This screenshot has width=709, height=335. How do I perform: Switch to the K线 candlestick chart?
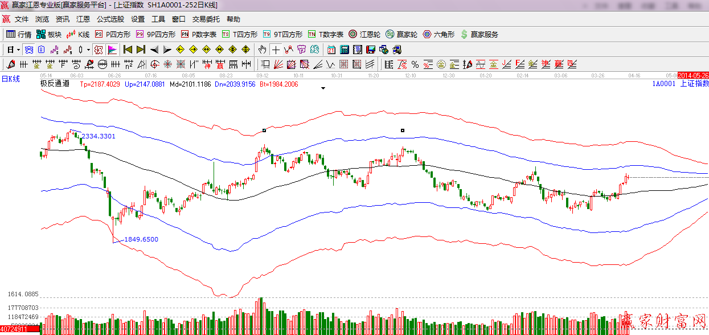tap(79, 34)
